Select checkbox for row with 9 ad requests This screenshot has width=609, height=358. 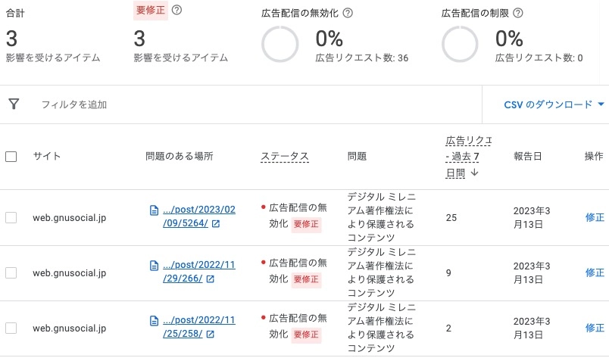(11, 272)
